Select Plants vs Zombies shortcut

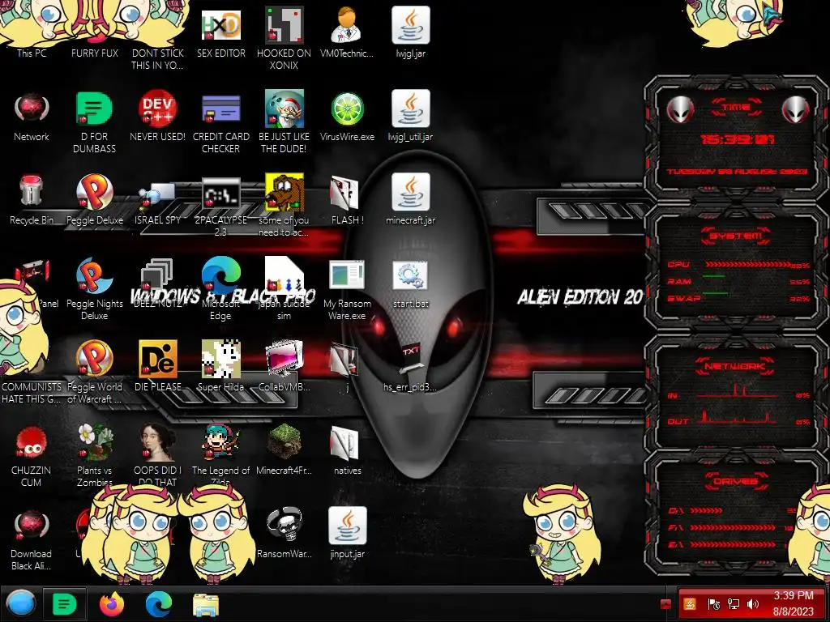tap(94, 455)
